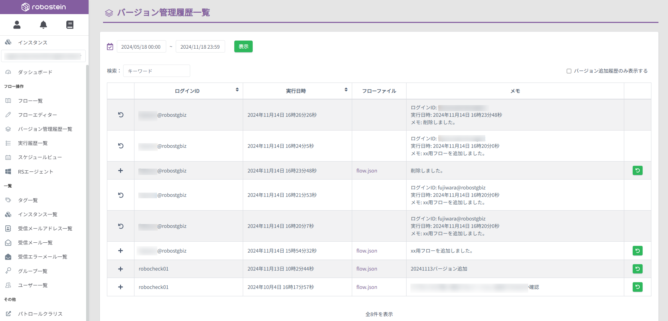The height and width of the screenshot is (321, 668).
Task: Click undo icon on 16時24分5秒 row
Action: tap(121, 146)
